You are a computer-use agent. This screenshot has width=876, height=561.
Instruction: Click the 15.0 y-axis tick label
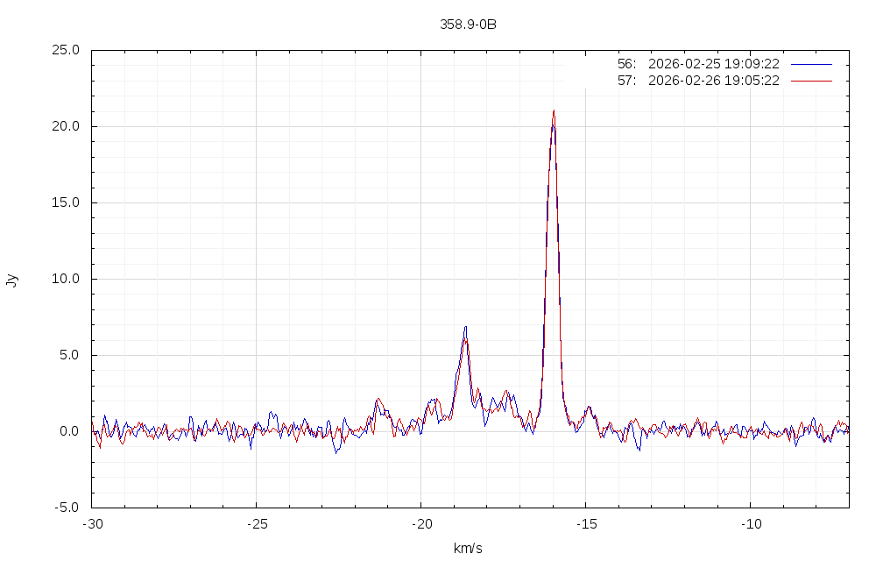tap(66, 202)
